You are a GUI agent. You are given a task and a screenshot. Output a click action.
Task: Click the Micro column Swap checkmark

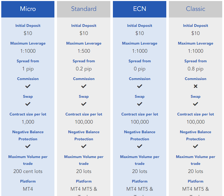point(28,104)
